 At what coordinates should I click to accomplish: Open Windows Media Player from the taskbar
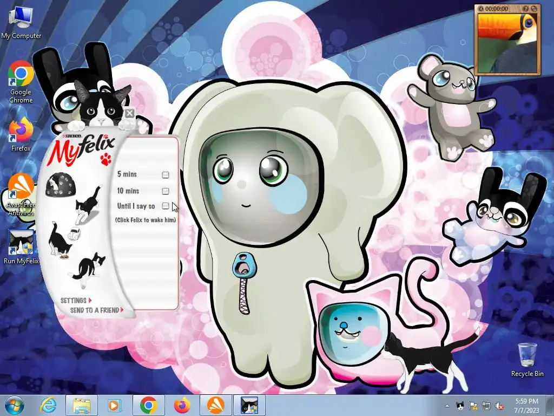coord(114,405)
